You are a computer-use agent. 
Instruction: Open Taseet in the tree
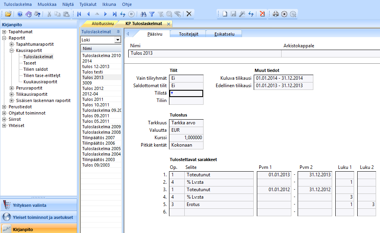pos(29,63)
